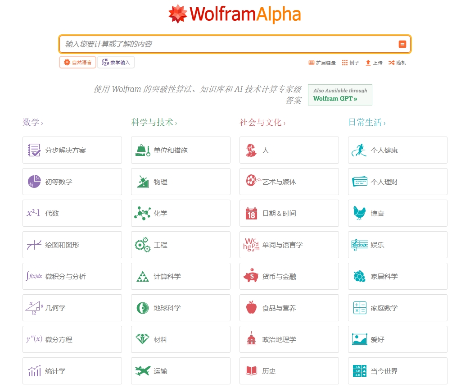
Task: Expand the 社会与文化 category heading
Action: (x=262, y=122)
